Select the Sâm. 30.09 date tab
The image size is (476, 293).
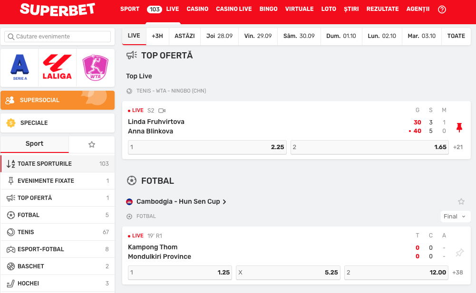(x=299, y=36)
